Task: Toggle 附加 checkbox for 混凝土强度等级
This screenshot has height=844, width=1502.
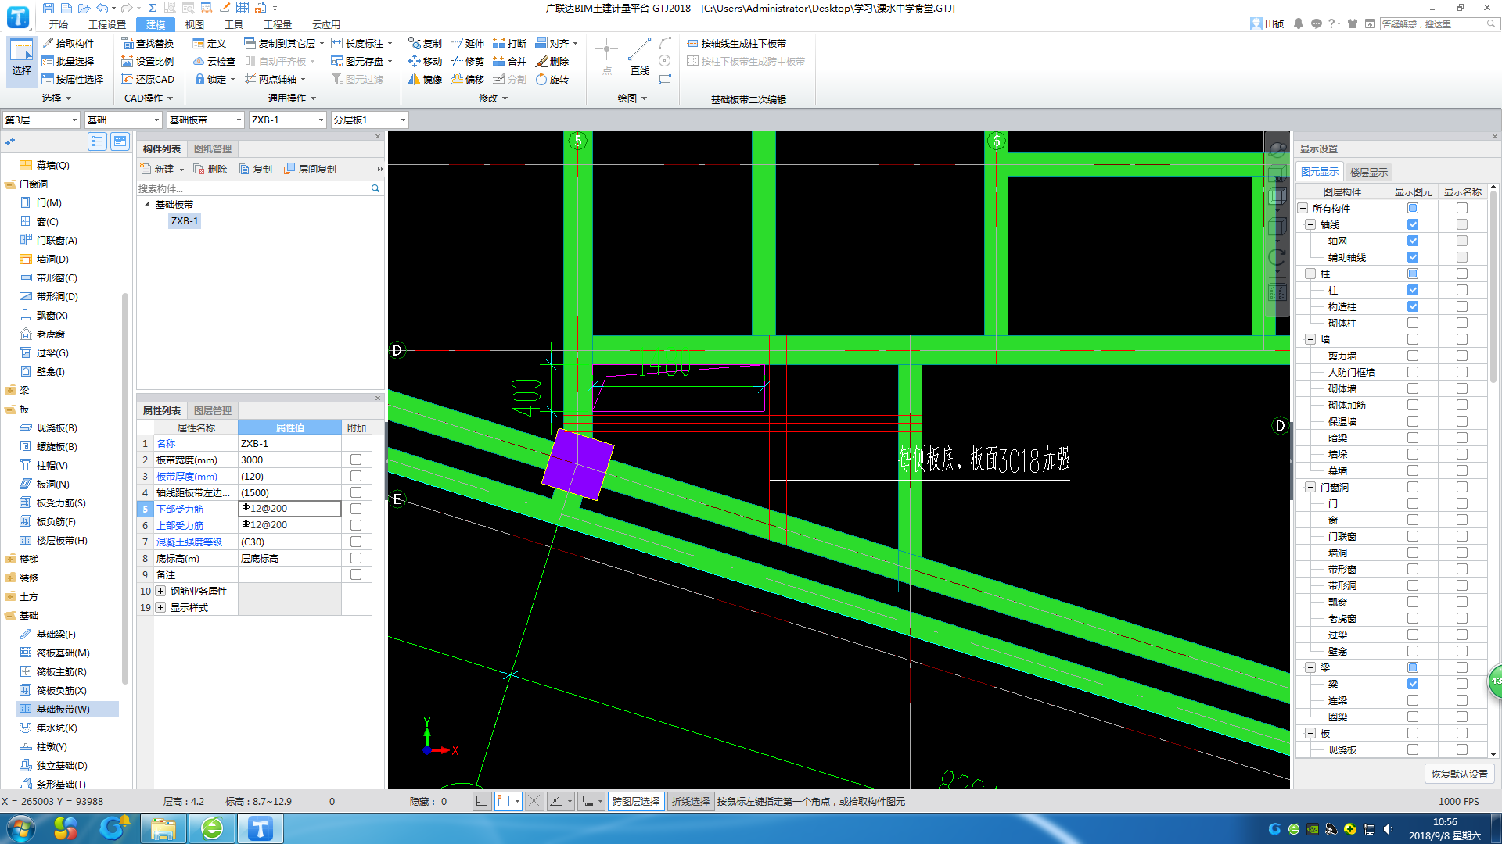Action: tap(356, 542)
